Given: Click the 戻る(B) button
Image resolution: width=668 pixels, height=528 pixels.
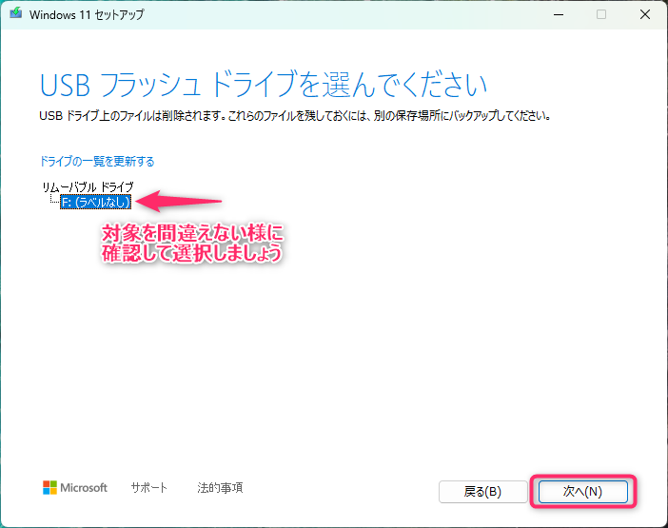Looking at the screenshot, I should tap(482, 492).
